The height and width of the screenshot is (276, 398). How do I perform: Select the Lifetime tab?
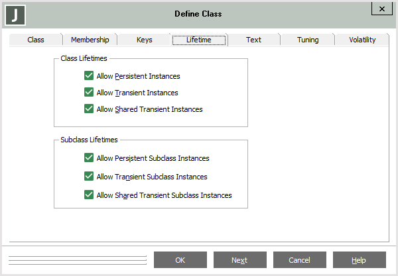[x=199, y=40]
